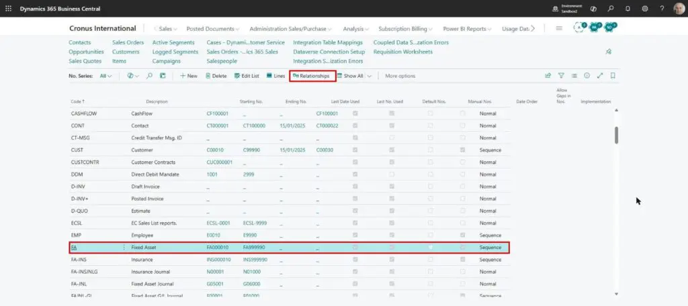Open the app launcher waffle menu
The height and width of the screenshot is (306, 688).
[8, 8]
